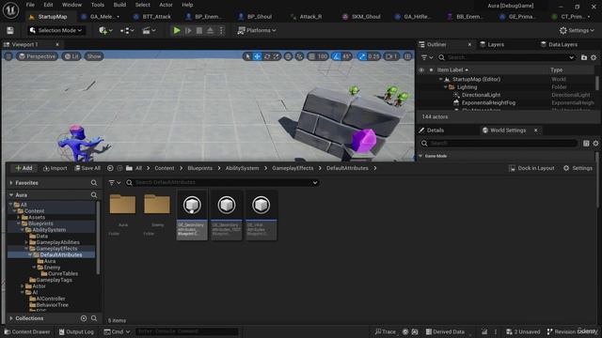Screen dimensions: 602x338
Task: Click the Skip frame button
Action: pos(188,30)
